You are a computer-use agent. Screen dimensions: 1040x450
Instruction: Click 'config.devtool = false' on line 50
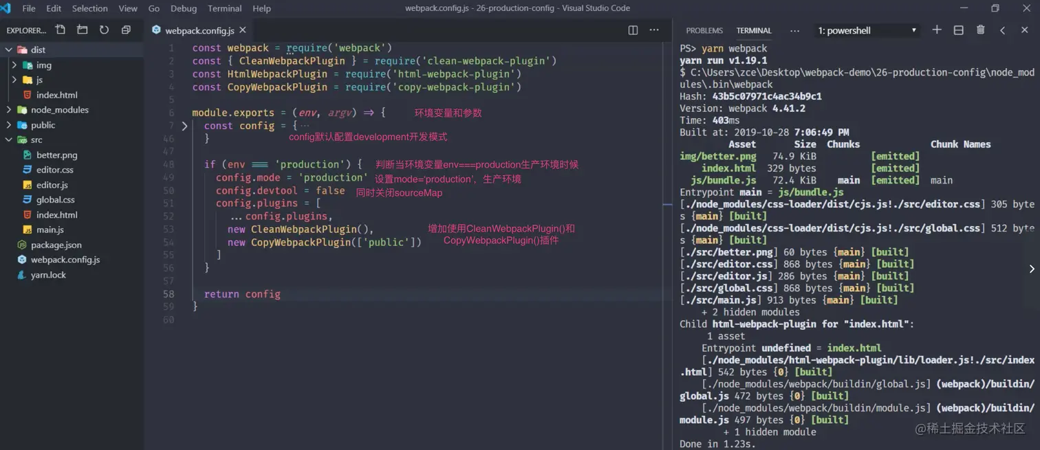pos(281,190)
